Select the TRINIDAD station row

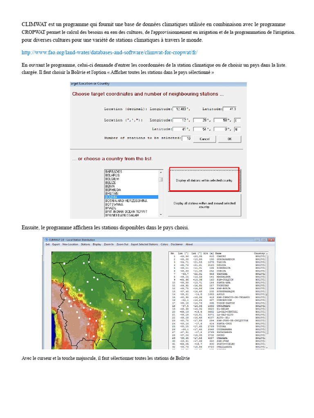click(218, 285)
